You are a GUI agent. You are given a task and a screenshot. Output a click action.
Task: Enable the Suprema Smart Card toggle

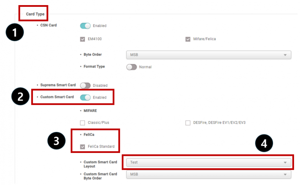click(x=85, y=85)
